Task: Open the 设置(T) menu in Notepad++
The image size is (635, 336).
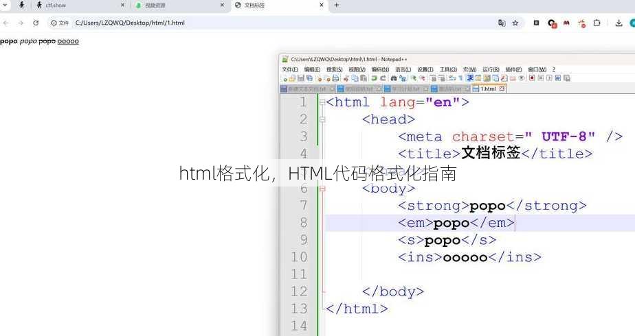Action: coord(425,69)
